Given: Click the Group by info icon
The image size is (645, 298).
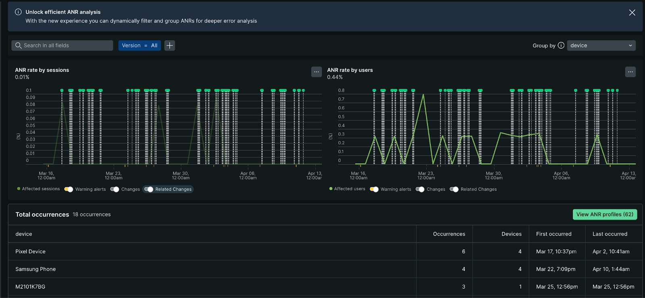Looking at the screenshot, I should coord(561,45).
